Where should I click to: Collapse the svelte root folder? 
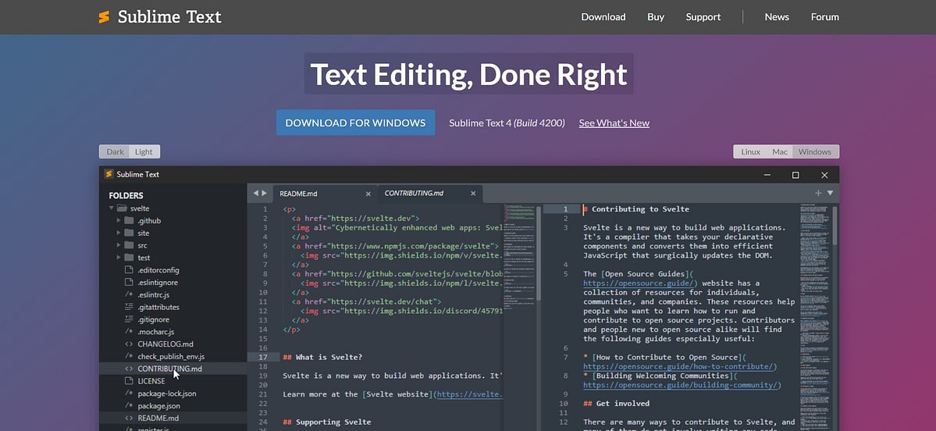tap(112, 208)
